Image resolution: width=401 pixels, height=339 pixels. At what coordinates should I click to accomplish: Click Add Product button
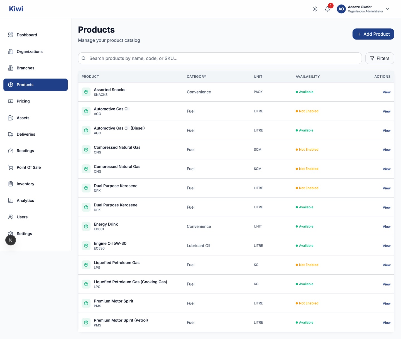click(373, 34)
